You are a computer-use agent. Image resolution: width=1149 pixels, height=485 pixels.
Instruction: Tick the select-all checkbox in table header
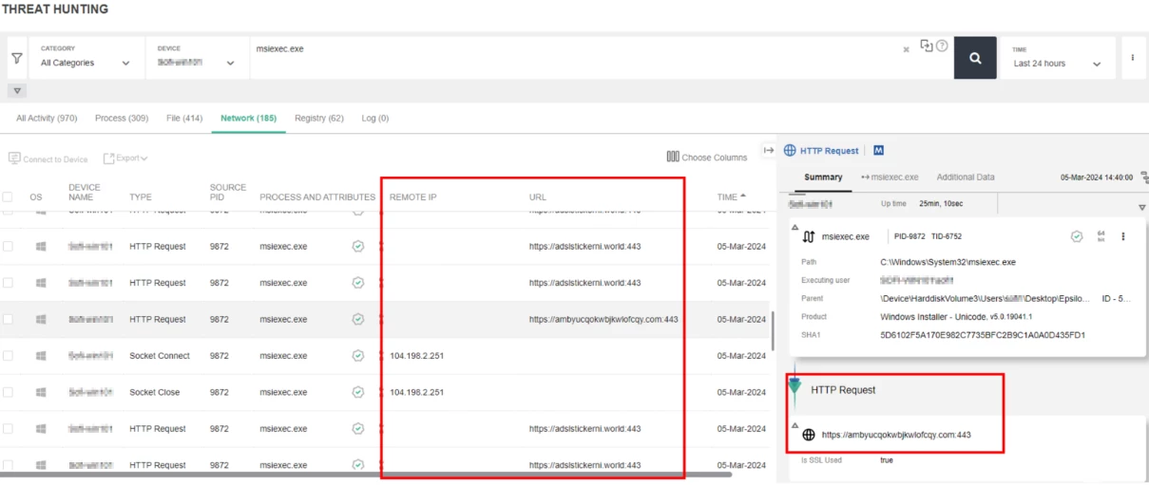[x=8, y=197]
